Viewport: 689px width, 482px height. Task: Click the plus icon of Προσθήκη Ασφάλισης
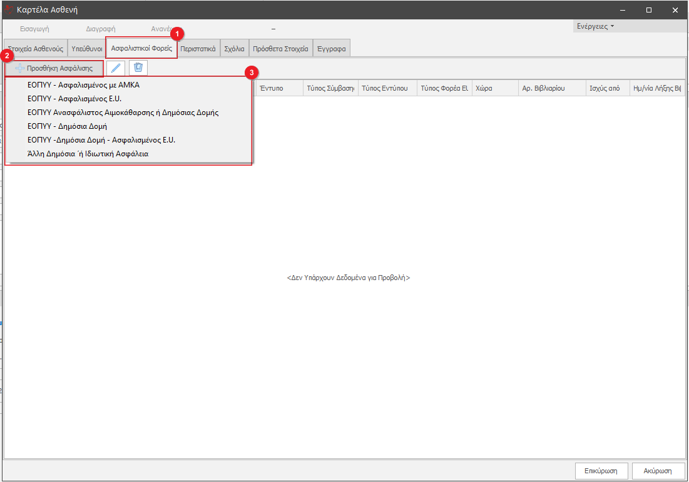tap(20, 68)
